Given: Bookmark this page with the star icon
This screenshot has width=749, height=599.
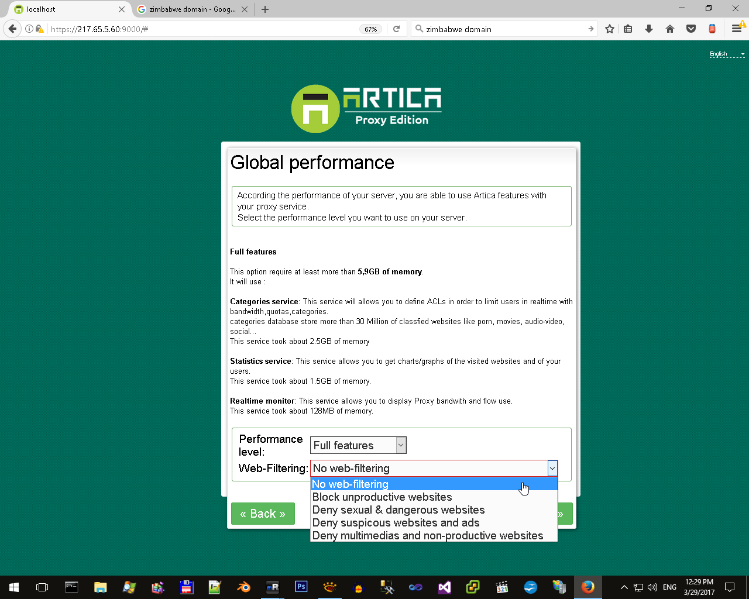Looking at the screenshot, I should tap(610, 29).
